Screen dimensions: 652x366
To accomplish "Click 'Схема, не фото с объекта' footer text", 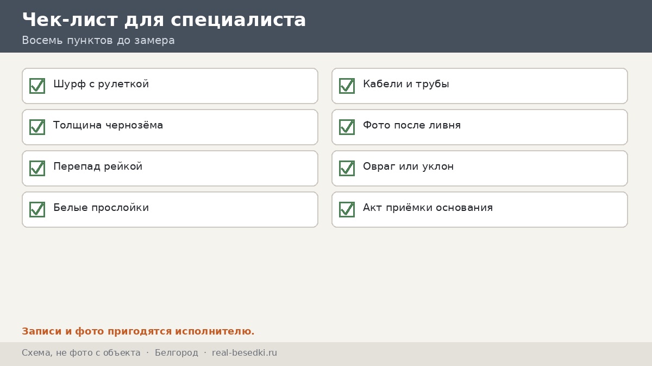I will 81,353.
